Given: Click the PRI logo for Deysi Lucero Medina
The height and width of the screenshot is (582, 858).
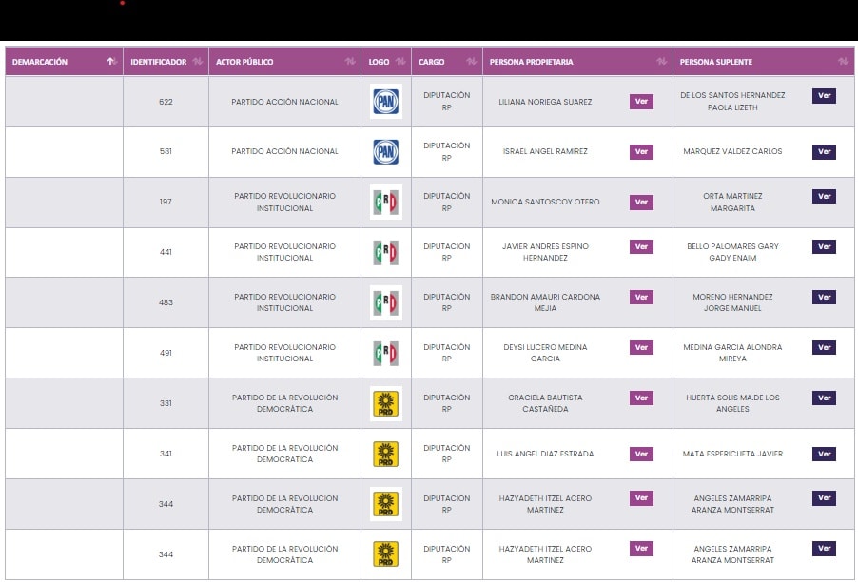Looking at the screenshot, I should point(385,354).
